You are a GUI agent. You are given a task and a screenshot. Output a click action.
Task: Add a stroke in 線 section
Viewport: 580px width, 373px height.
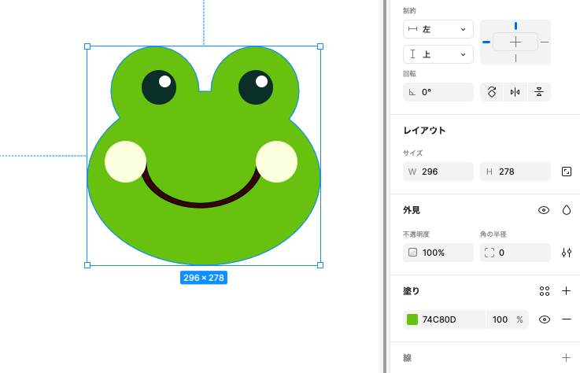(566, 357)
